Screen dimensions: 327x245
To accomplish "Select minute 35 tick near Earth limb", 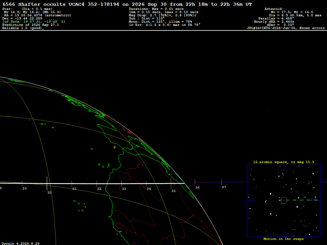I will [171, 183].
